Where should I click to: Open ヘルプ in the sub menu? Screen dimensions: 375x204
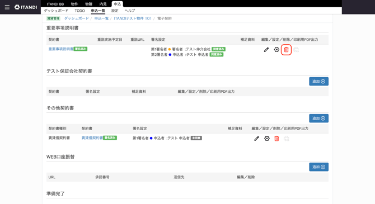[130, 11]
